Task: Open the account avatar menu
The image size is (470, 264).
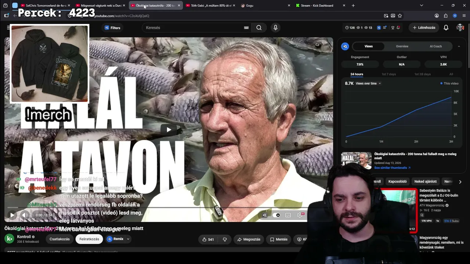Action: pos(460,28)
